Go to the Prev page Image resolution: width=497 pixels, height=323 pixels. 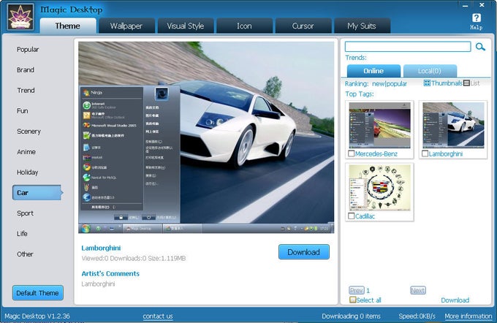pyautogui.click(x=357, y=290)
